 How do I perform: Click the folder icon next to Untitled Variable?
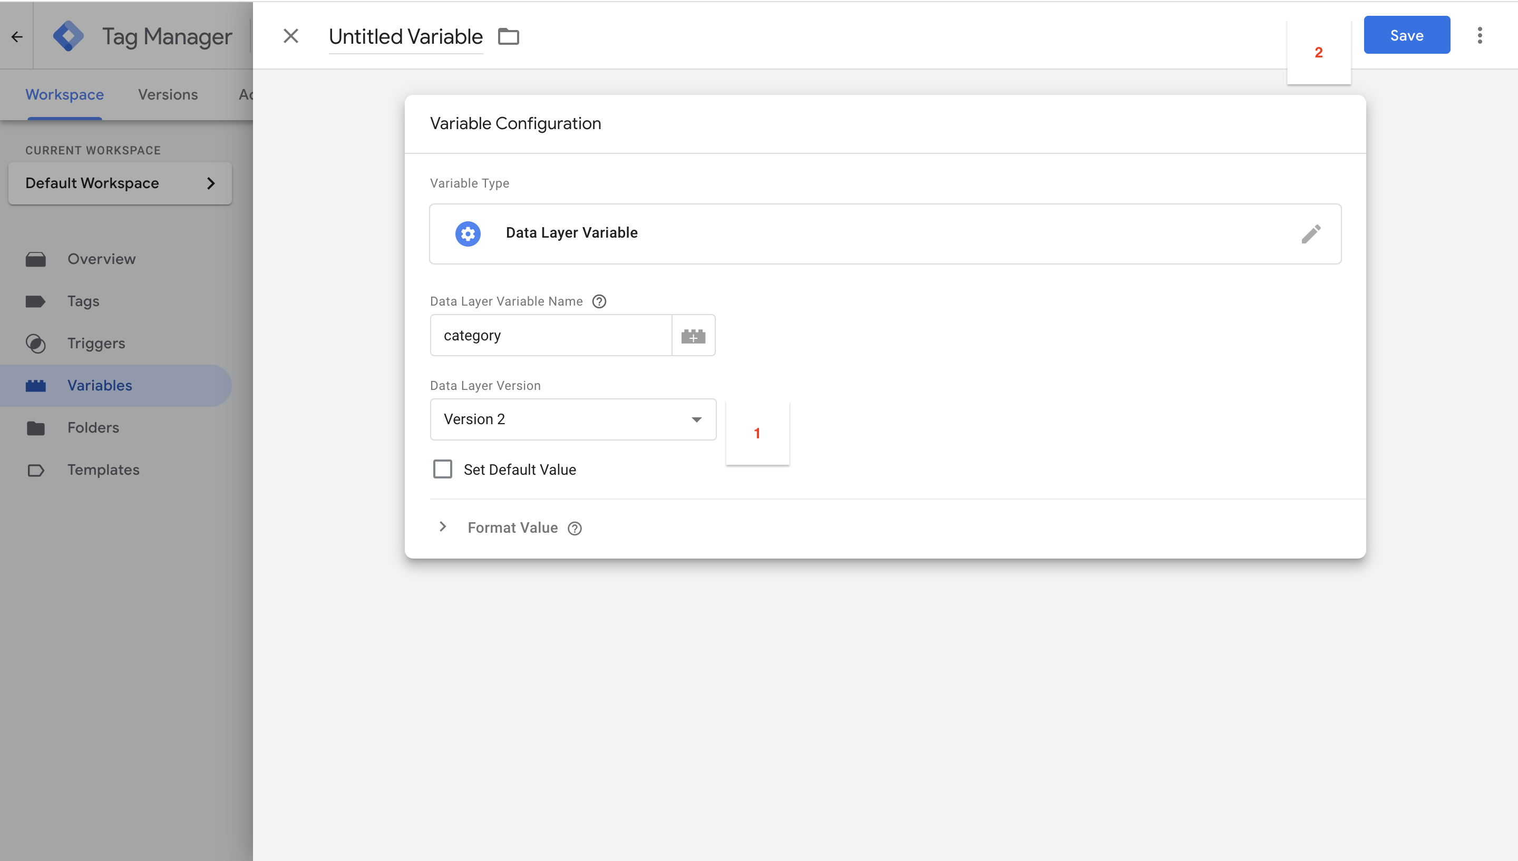point(508,37)
